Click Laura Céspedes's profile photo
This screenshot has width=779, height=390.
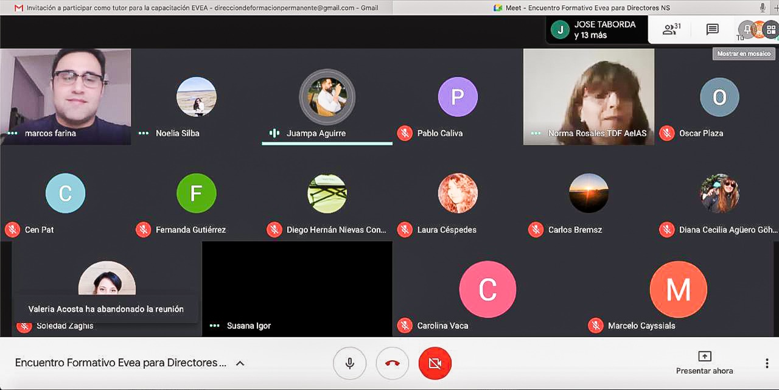coord(458,193)
